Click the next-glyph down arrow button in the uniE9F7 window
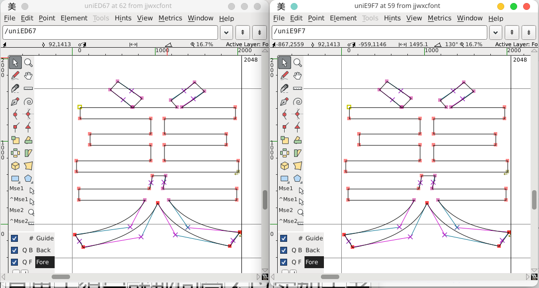Viewport: 539px width, 288px height. (529, 32)
